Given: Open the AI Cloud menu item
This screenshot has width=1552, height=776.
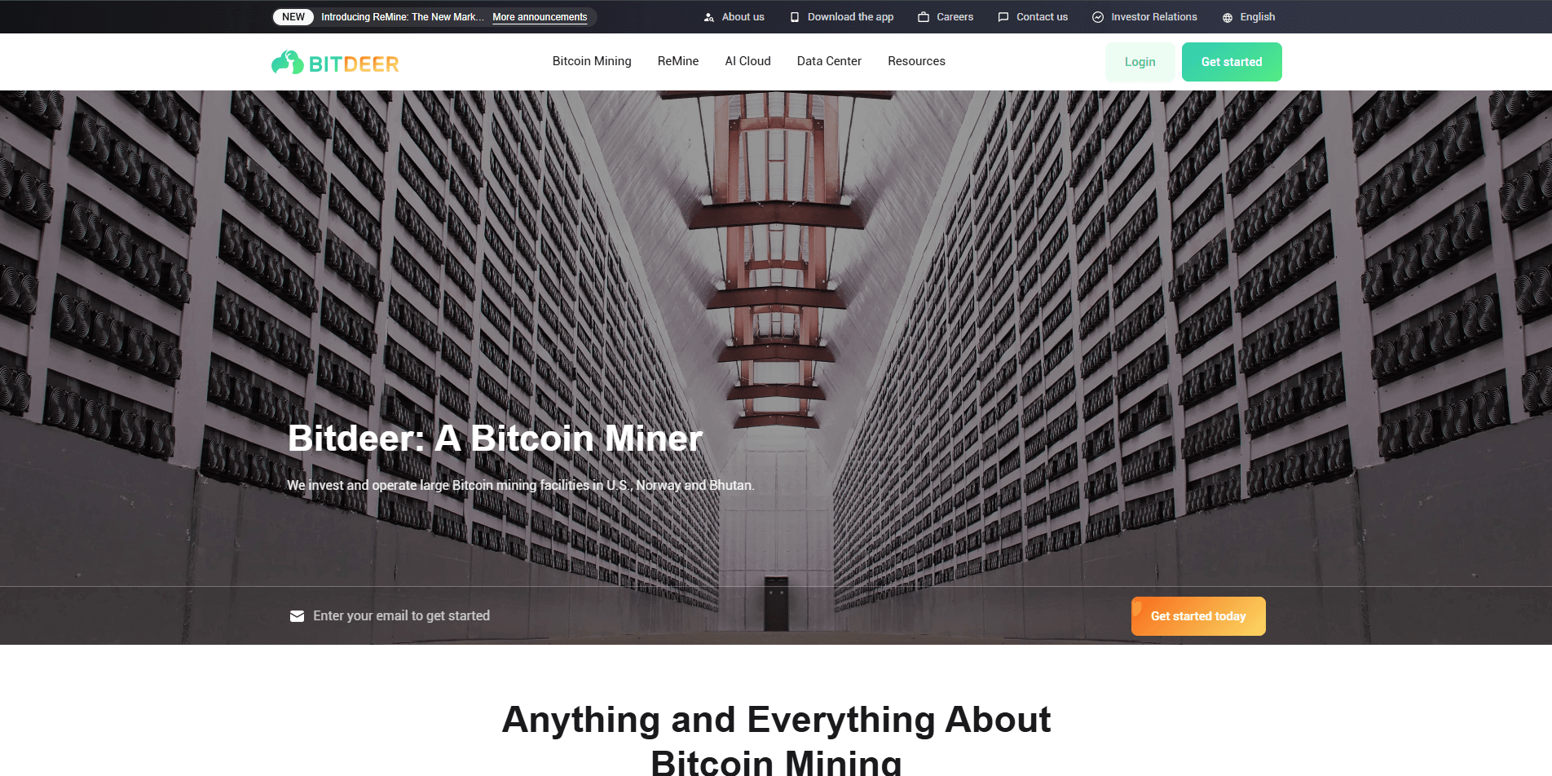Looking at the screenshot, I should coord(747,61).
